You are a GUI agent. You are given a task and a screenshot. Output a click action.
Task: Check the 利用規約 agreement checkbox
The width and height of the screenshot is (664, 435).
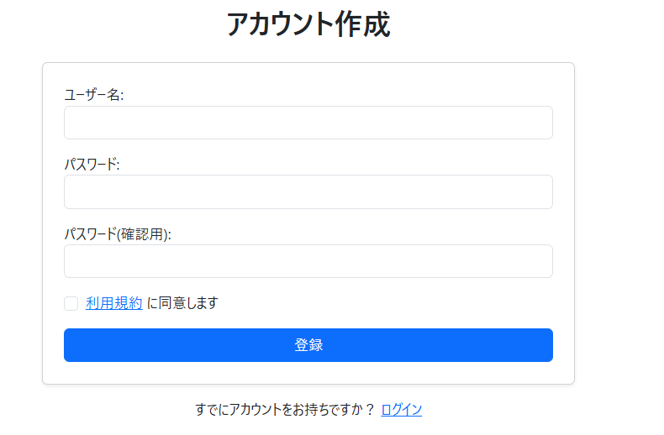[x=71, y=303]
